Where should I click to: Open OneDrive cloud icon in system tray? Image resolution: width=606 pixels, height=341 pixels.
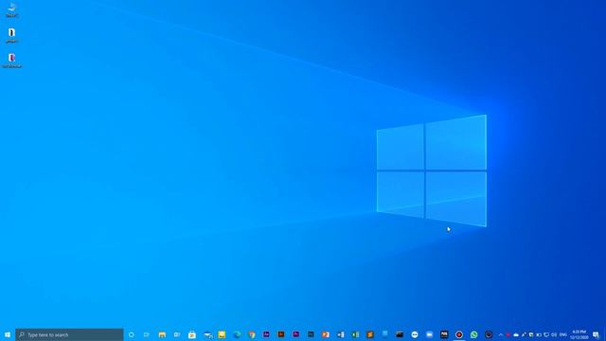[516, 334]
